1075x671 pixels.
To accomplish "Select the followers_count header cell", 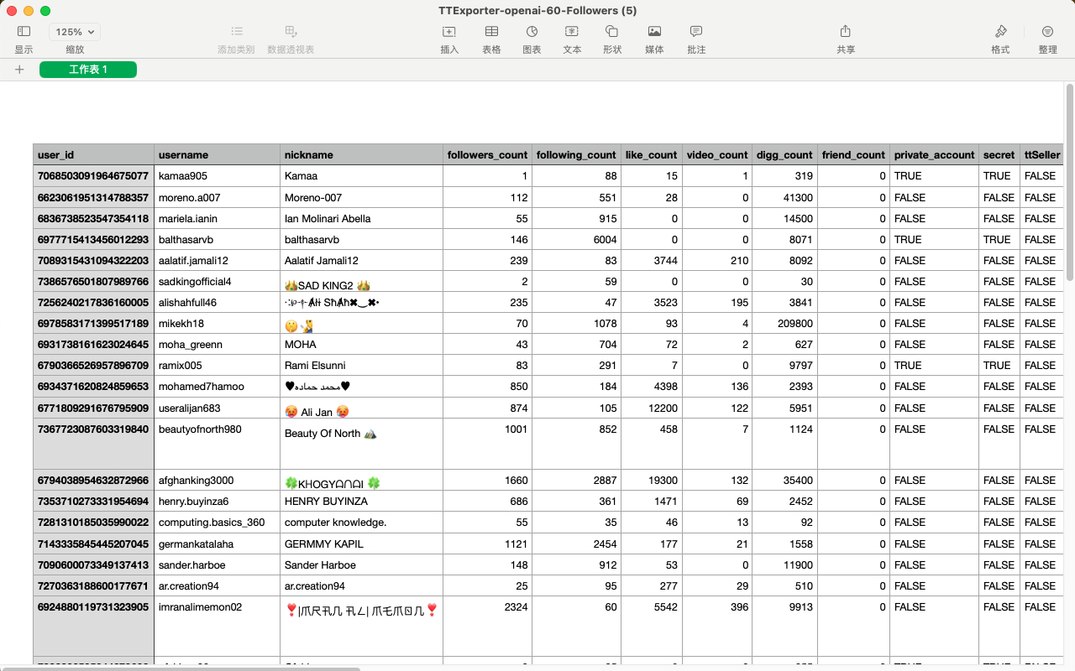I will pos(488,155).
